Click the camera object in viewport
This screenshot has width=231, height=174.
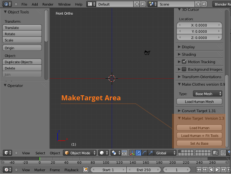click(x=147, y=52)
